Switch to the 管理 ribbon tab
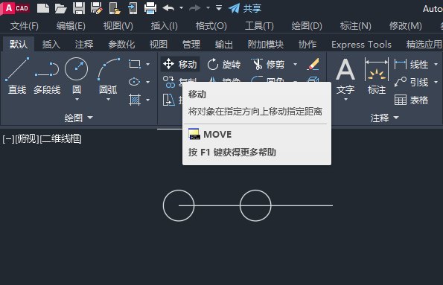This screenshot has width=443, height=285. tap(191, 45)
